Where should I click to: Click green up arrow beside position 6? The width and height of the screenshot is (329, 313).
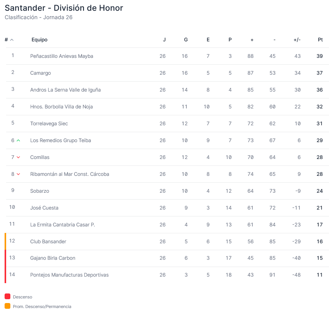(x=18, y=141)
